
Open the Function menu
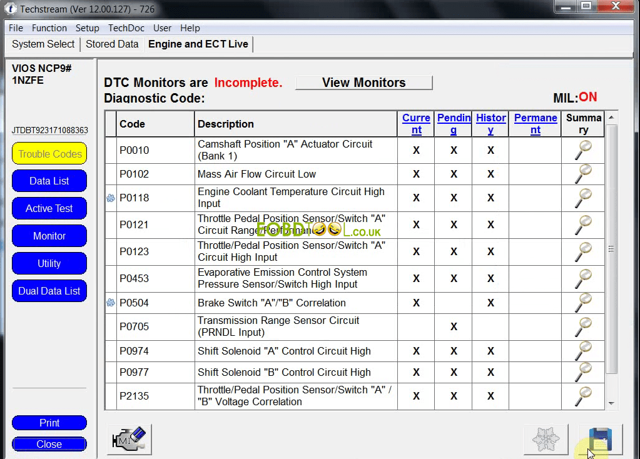[x=49, y=28]
